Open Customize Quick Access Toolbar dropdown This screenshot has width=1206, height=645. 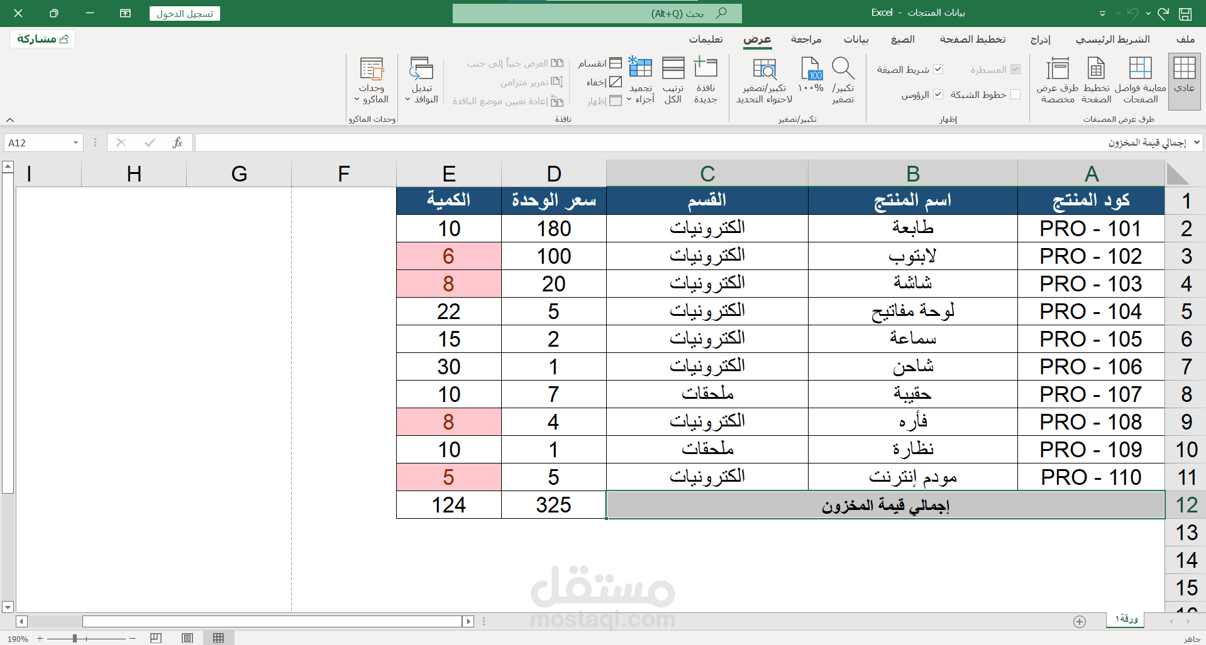coord(1102,13)
